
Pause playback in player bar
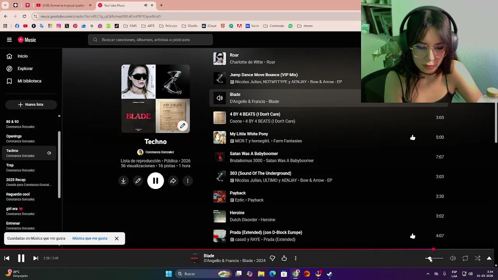21,258
